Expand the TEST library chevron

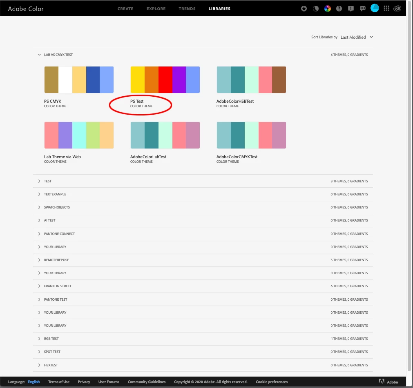39,181
